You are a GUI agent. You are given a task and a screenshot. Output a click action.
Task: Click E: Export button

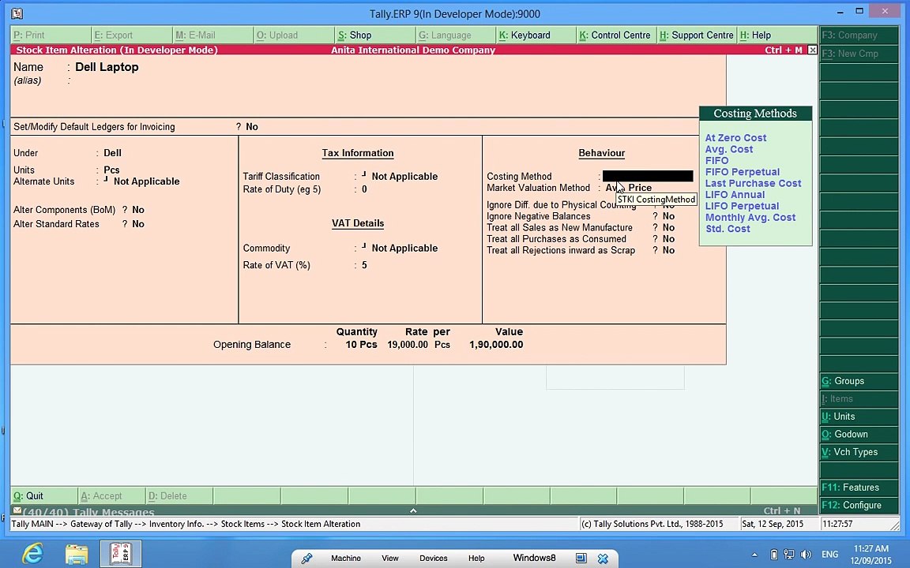(132, 35)
